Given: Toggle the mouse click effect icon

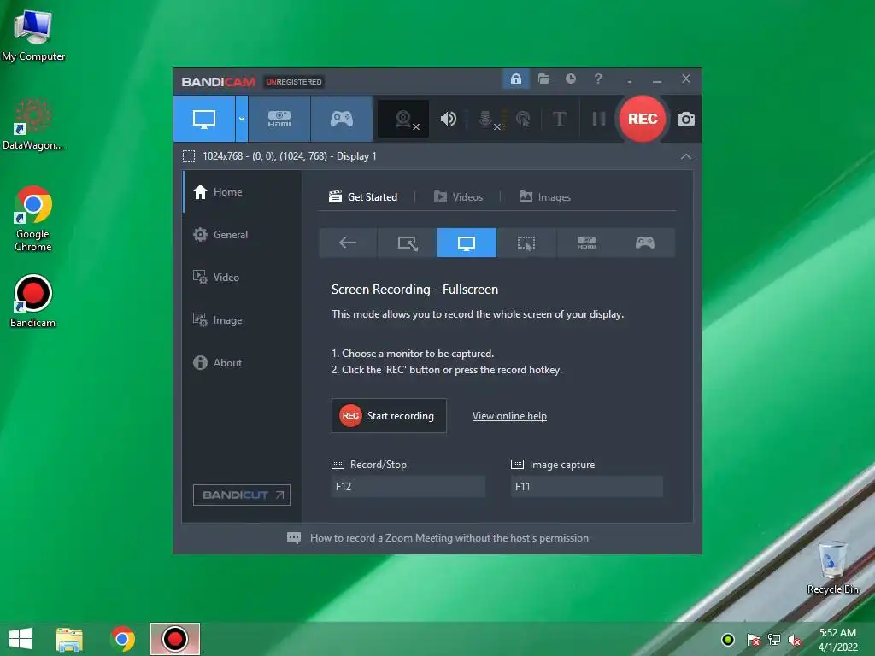Looking at the screenshot, I should [x=523, y=119].
